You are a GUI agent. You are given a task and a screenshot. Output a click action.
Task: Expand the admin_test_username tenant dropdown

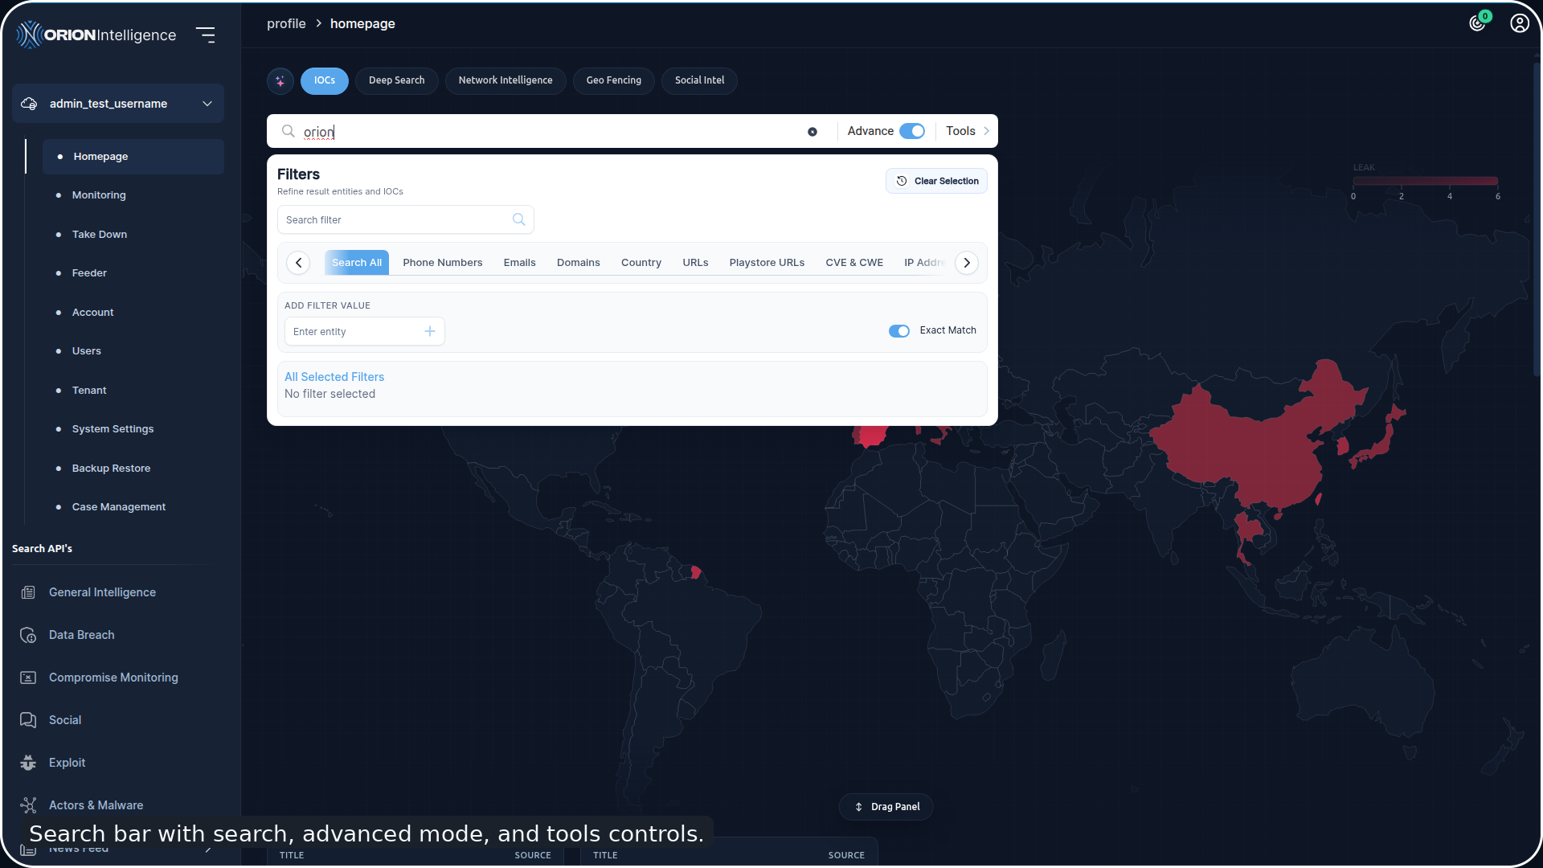pyautogui.click(x=207, y=104)
